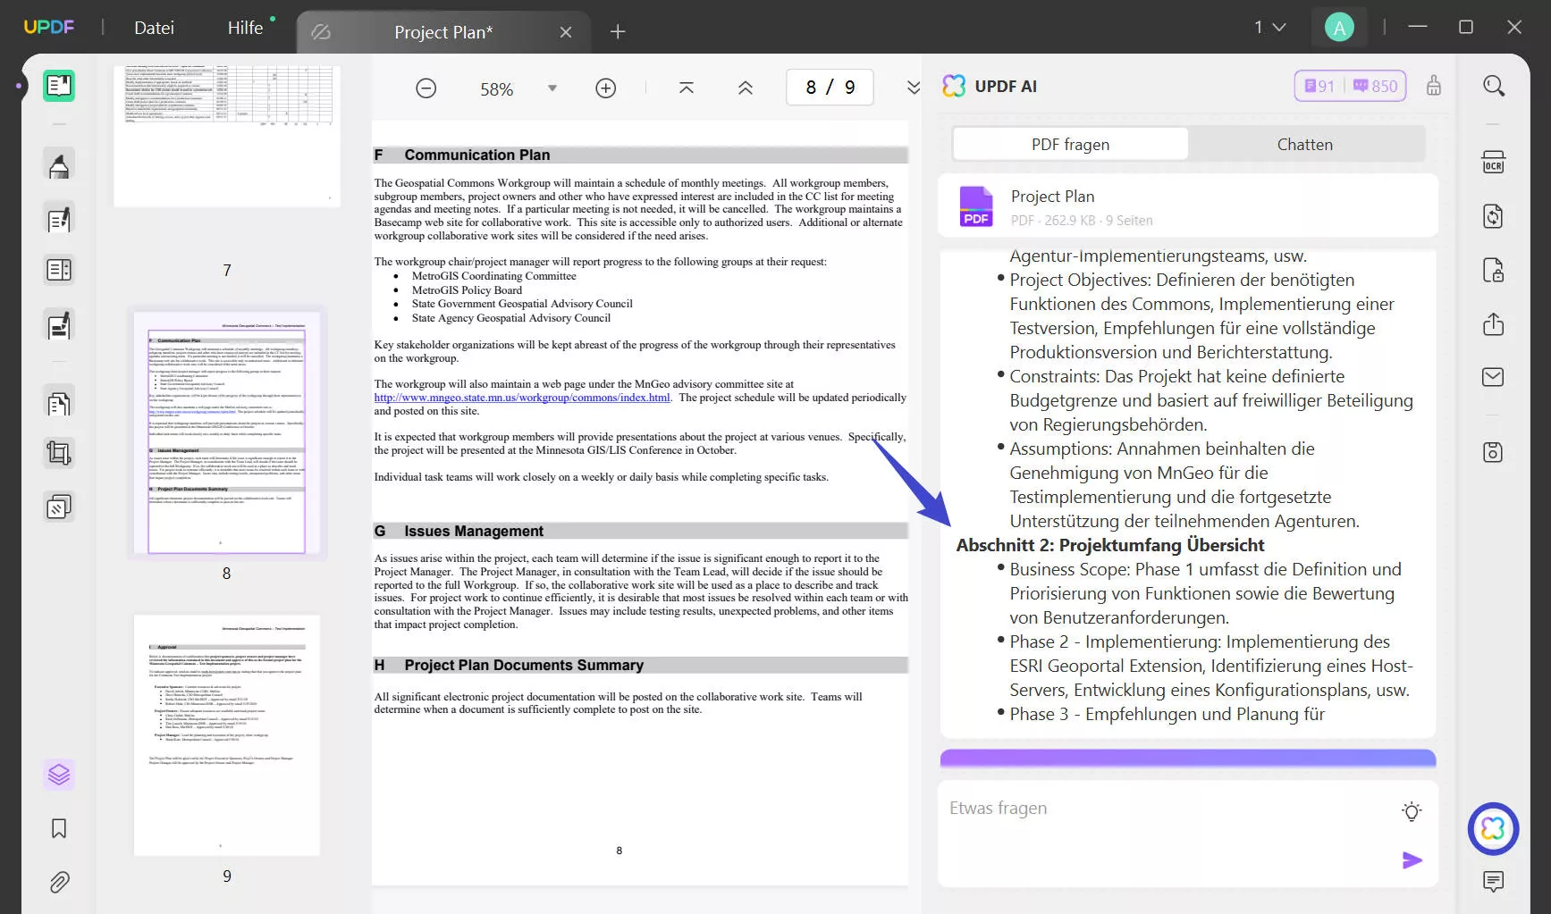Viewport: 1551px width, 914px height.
Task: Select the Comment/markup tool
Action: [59, 164]
